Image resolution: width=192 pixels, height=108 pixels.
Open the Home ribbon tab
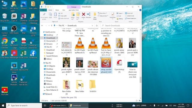click(x=50, y=10)
